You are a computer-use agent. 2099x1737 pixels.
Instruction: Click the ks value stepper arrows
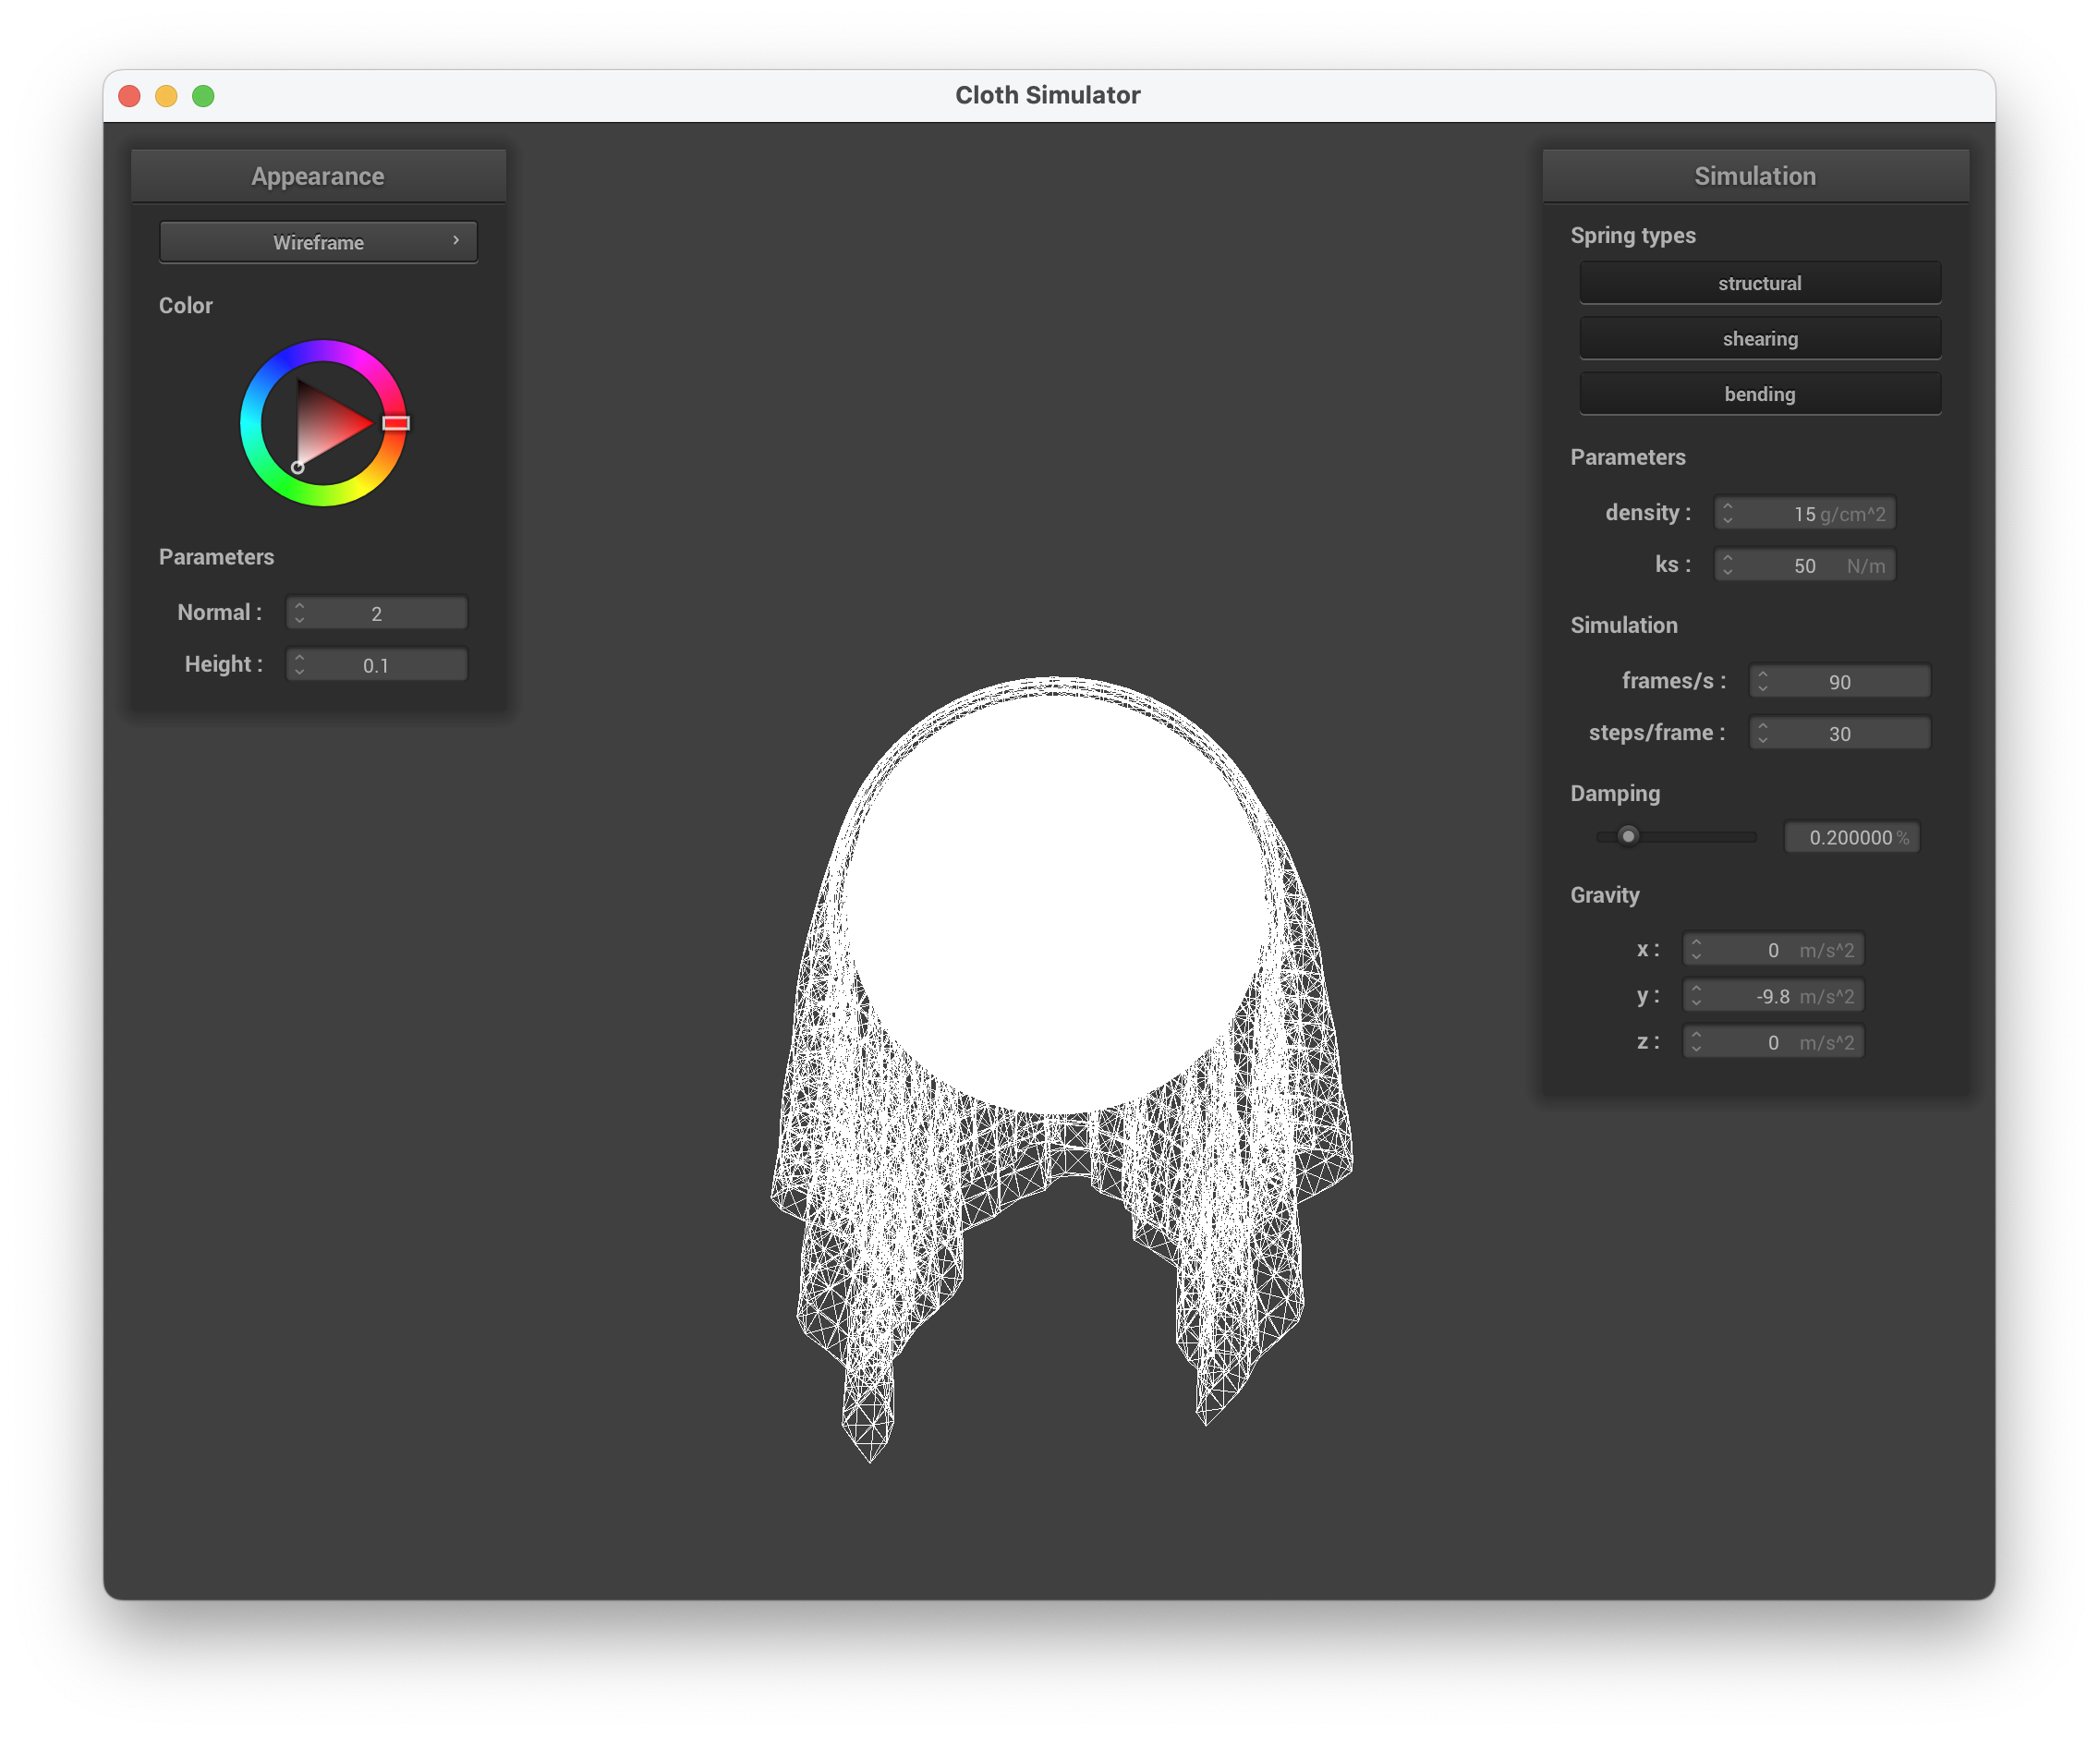point(1728,565)
